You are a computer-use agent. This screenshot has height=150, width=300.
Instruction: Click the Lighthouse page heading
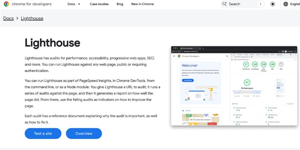tap(52, 43)
